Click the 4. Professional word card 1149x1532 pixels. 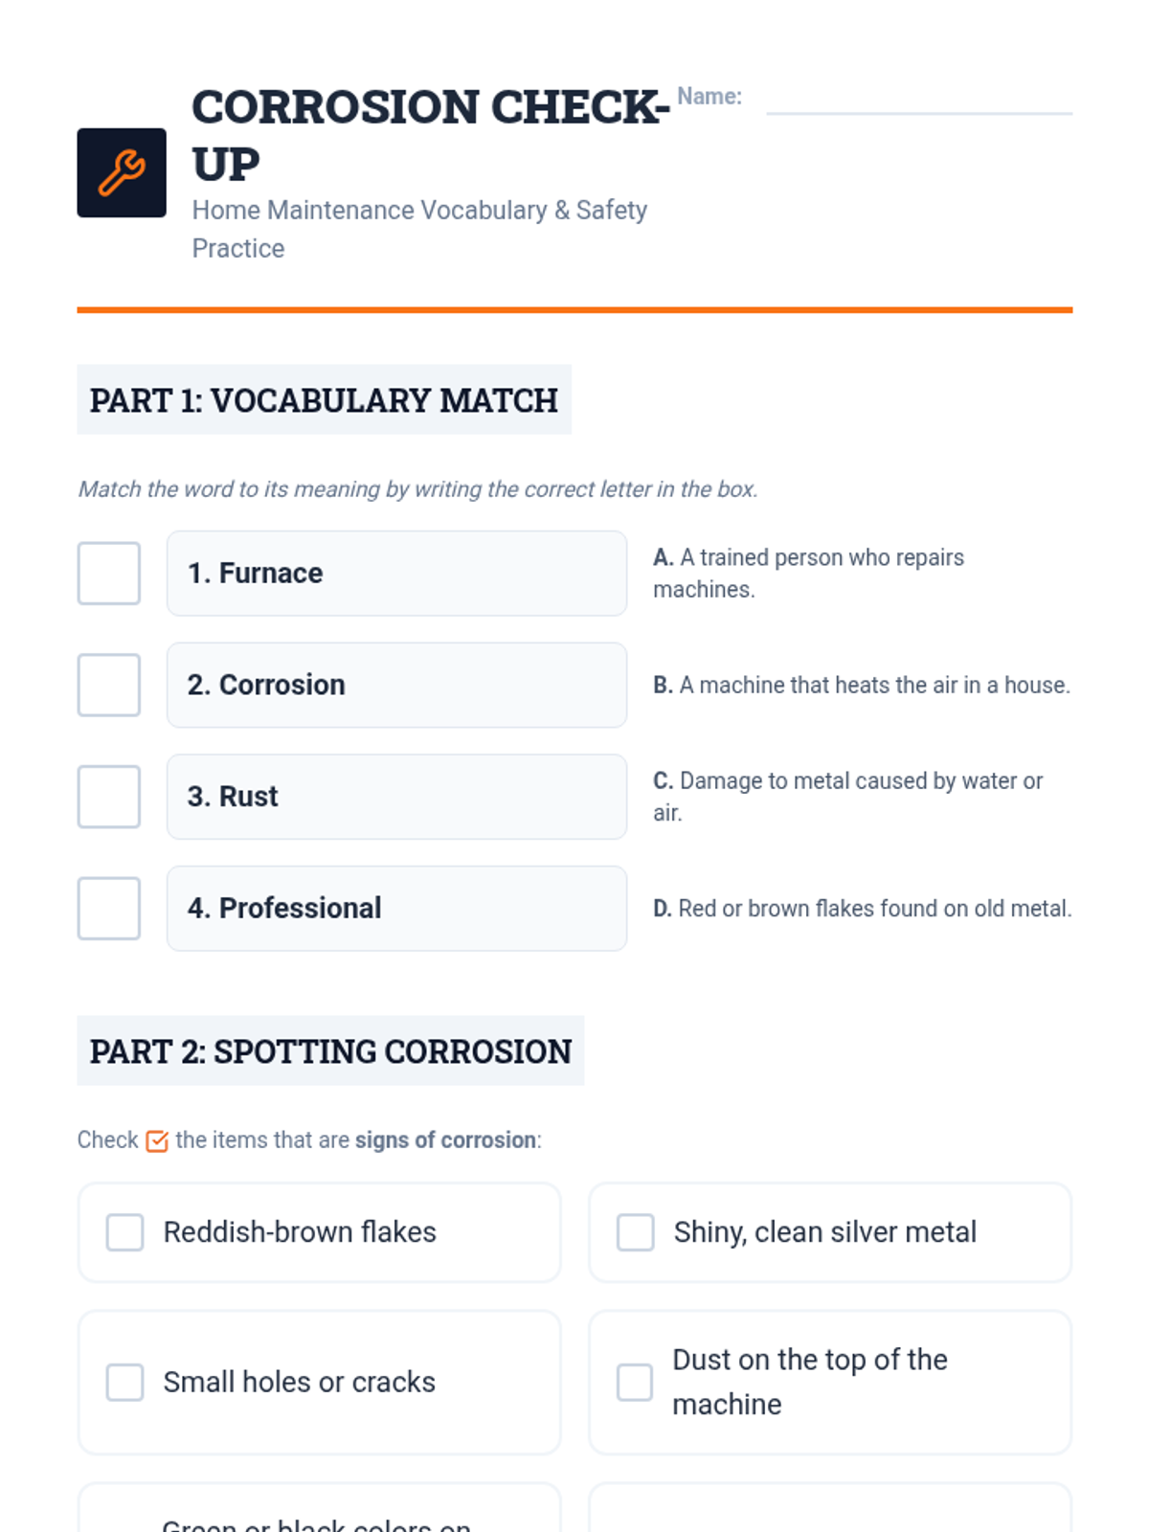click(x=397, y=908)
